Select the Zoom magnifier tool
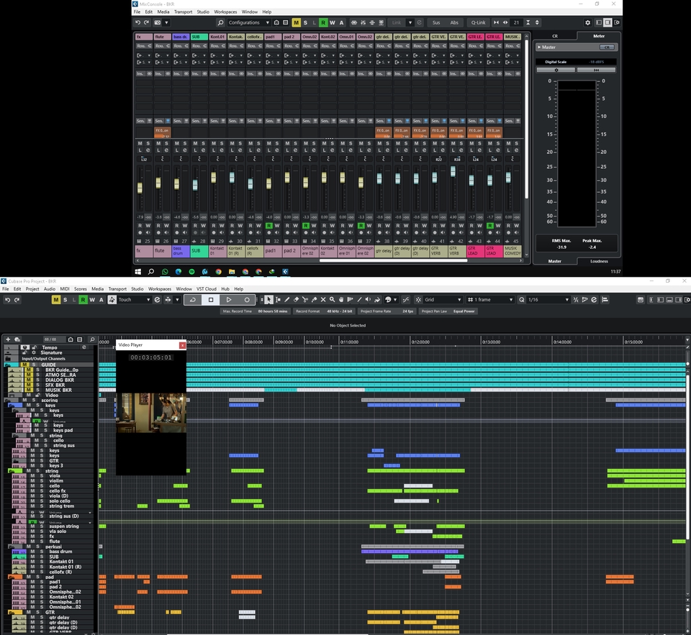 point(333,300)
